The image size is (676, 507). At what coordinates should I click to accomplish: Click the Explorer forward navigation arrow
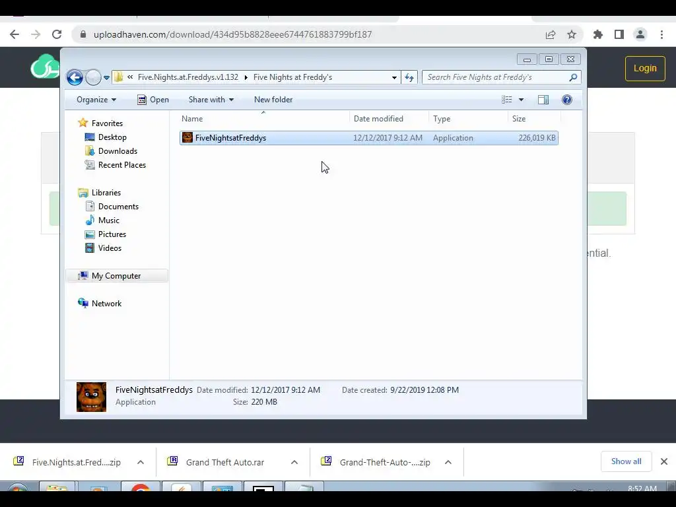click(x=92, y=78)
